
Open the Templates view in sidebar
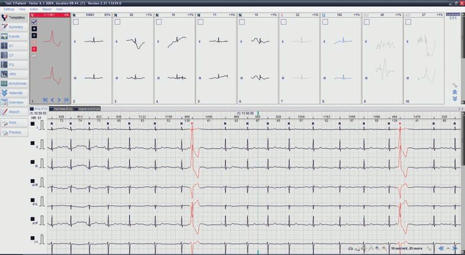[14, 17]
